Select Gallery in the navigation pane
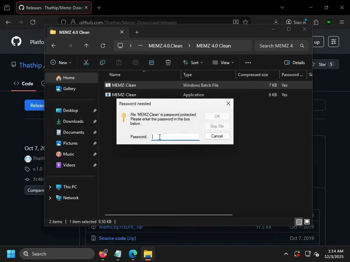Screen dimensions: 350x262 [x=71, y=89]
